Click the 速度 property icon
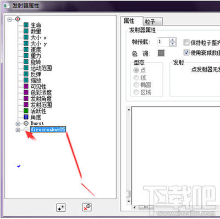 pyautogui.click(x=26, y=49)
